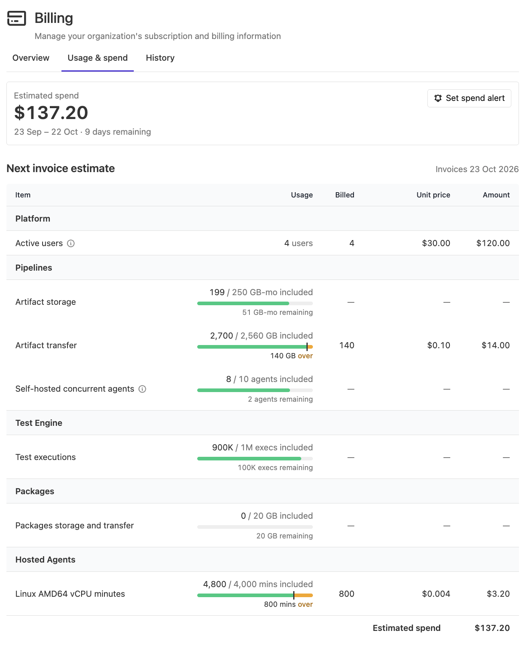Click the Test executions usage bar

(x=255, y=458)
